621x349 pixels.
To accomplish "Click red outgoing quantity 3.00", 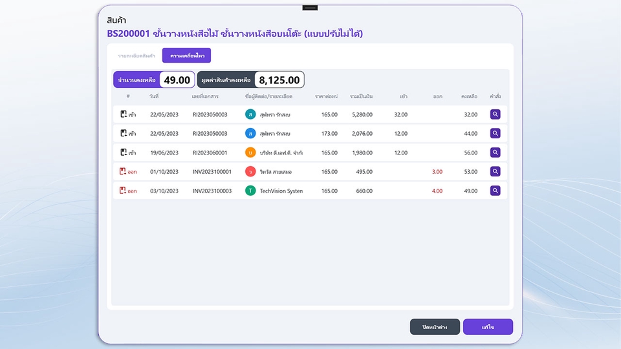I will tap(437, 172).
